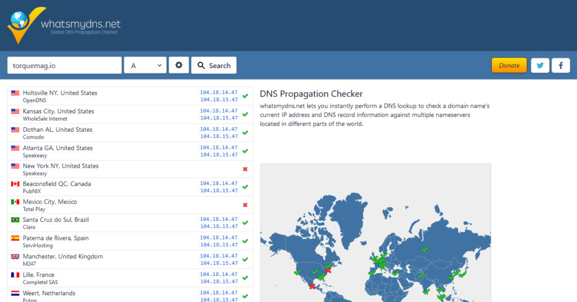Click green checkmark in Beaconsfield QC row

tap(245, 187)
